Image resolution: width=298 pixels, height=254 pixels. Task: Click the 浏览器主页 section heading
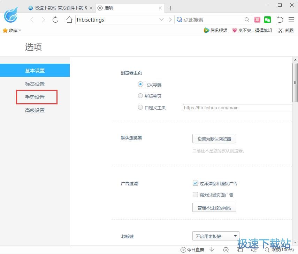[x=131, y=73]
